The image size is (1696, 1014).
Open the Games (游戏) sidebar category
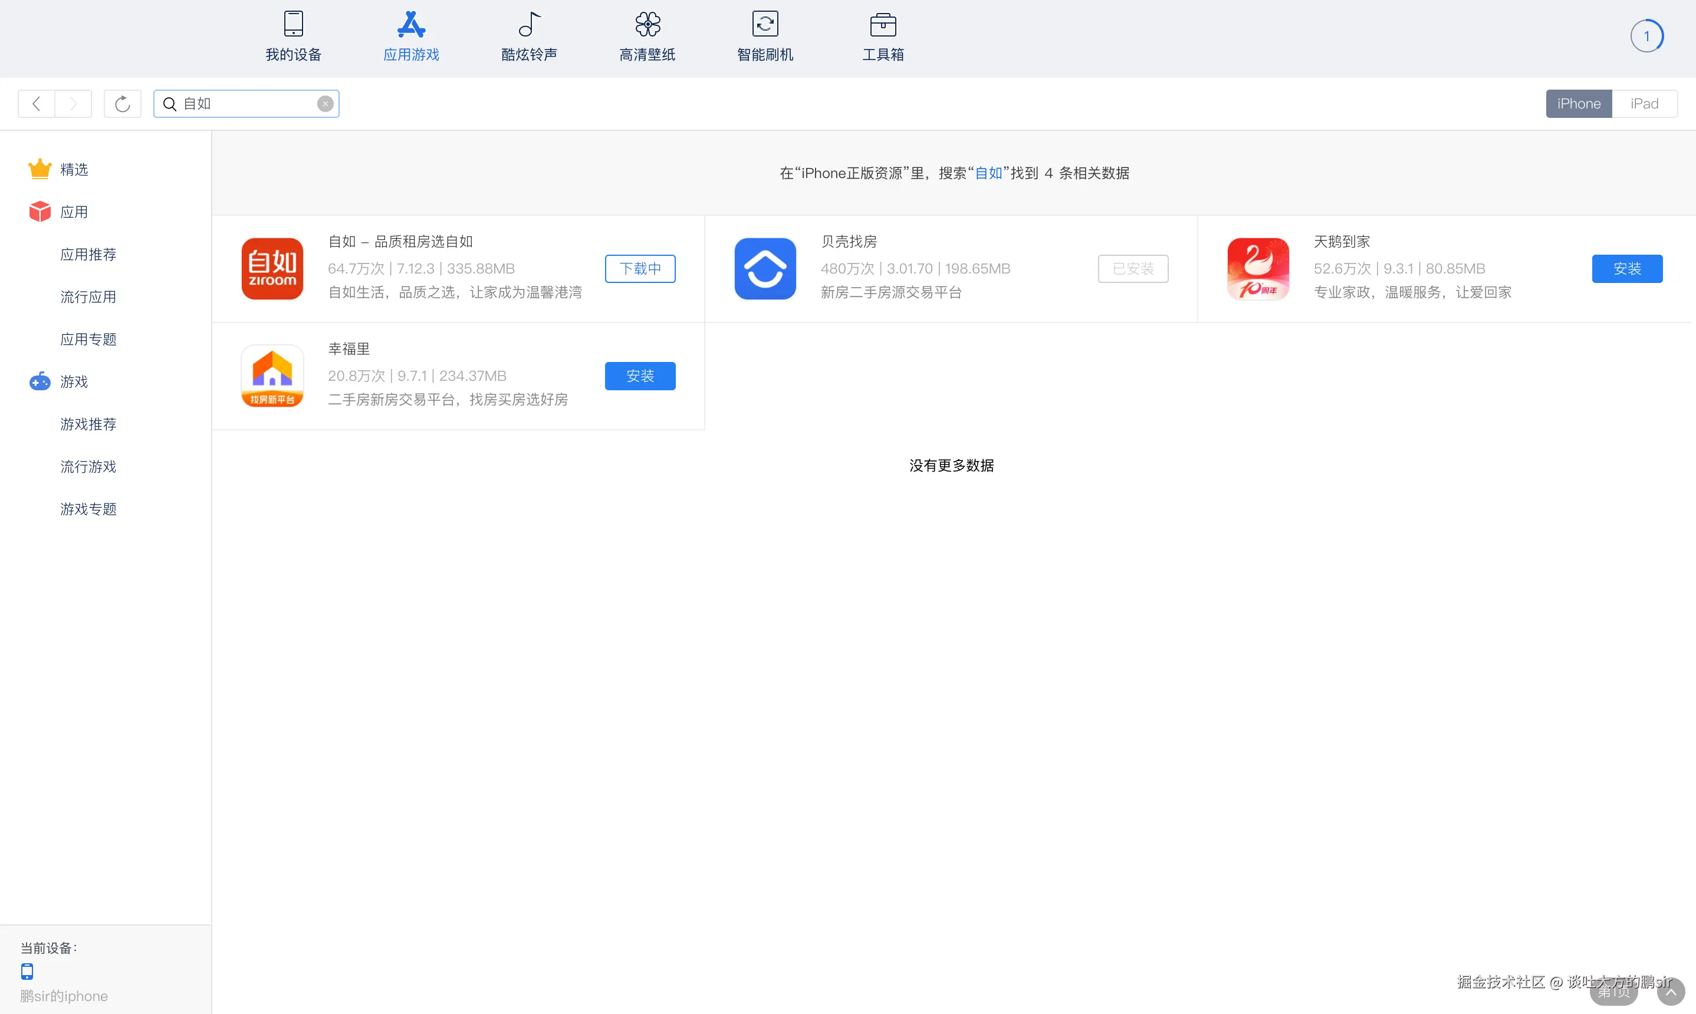tap(74, 381)
